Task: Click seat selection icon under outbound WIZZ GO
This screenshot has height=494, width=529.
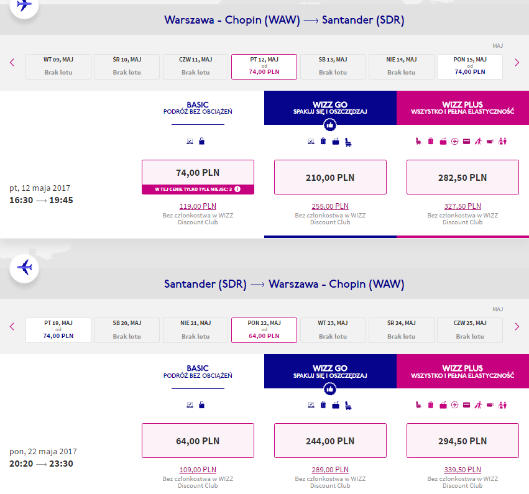Action: pos(348,142)
